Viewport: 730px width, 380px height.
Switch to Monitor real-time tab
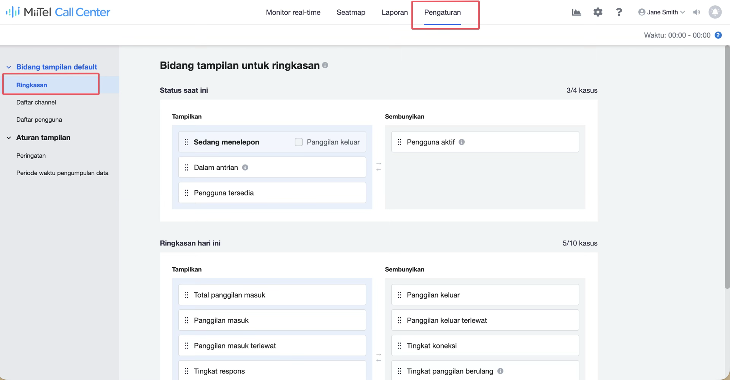coord(293,13)
